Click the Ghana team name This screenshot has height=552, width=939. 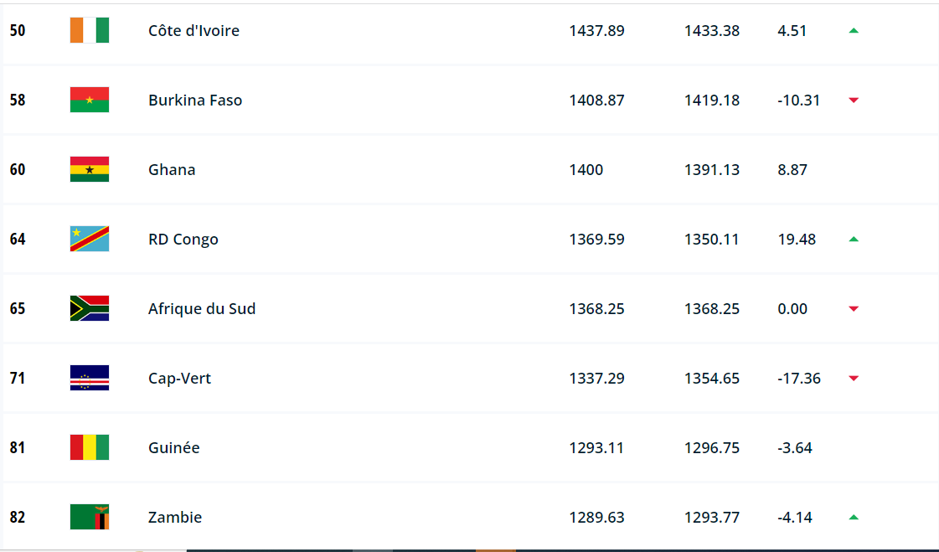tap(172, 169)
